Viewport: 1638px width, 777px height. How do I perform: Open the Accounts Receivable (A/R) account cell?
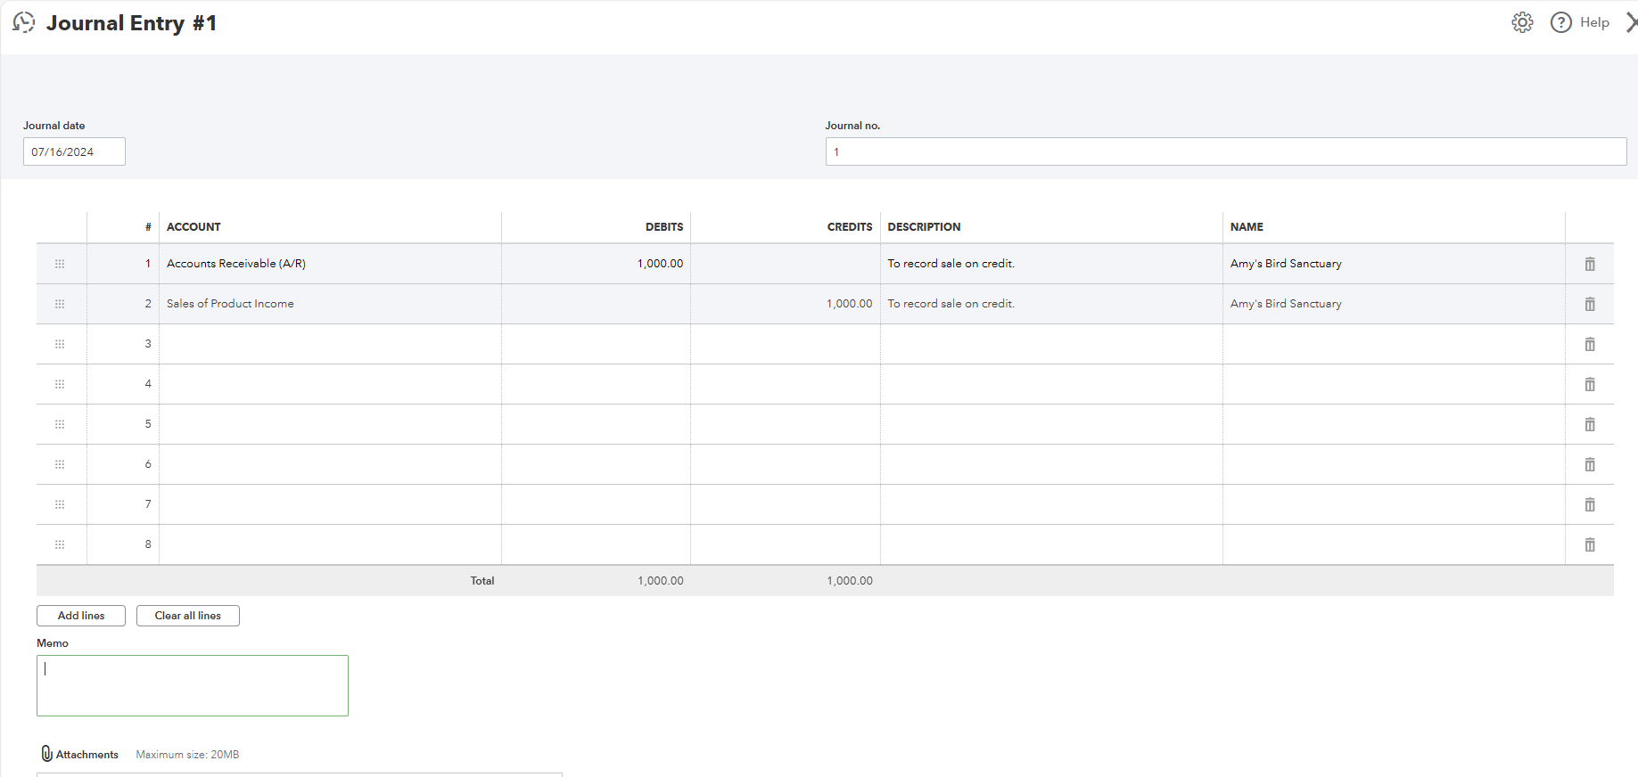pyautogui.click(x=330, y=264)
